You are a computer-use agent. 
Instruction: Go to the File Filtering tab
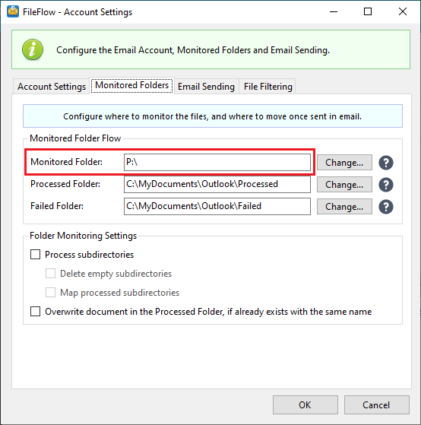(x=267, y=87)
